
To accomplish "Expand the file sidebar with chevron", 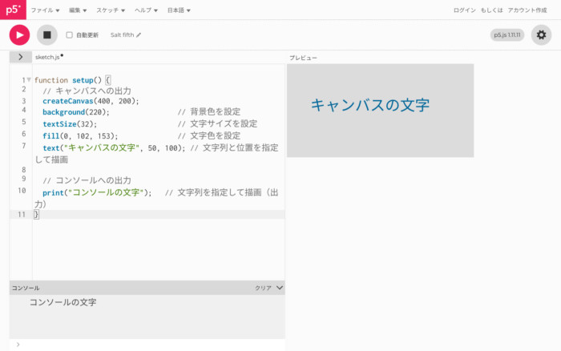I will [x=20, y=57].
